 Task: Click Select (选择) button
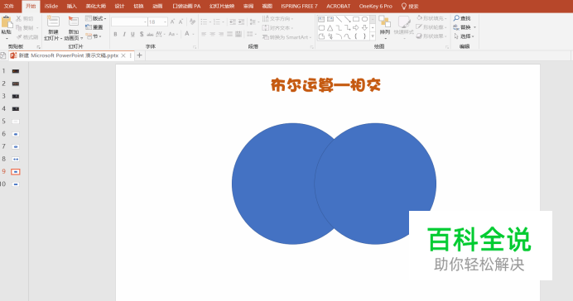pyautogui.click(x=464, y=36)
